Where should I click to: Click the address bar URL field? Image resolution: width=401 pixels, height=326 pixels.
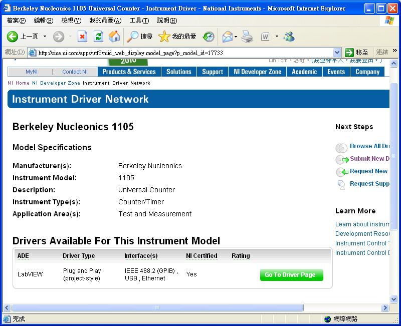184,53
